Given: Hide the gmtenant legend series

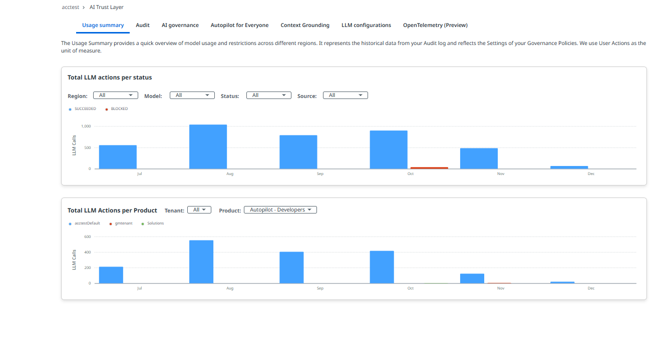Looking at the screenshot, I should pos(124,223).
